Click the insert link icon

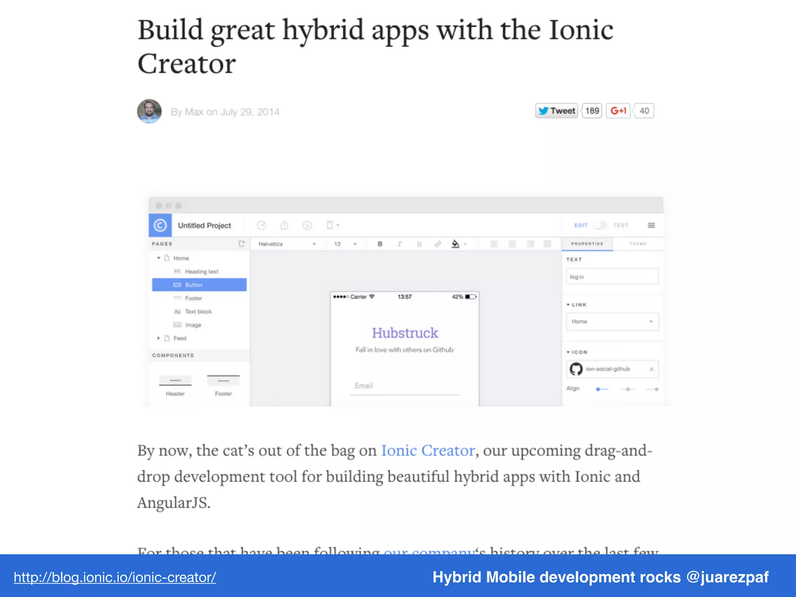438,244
